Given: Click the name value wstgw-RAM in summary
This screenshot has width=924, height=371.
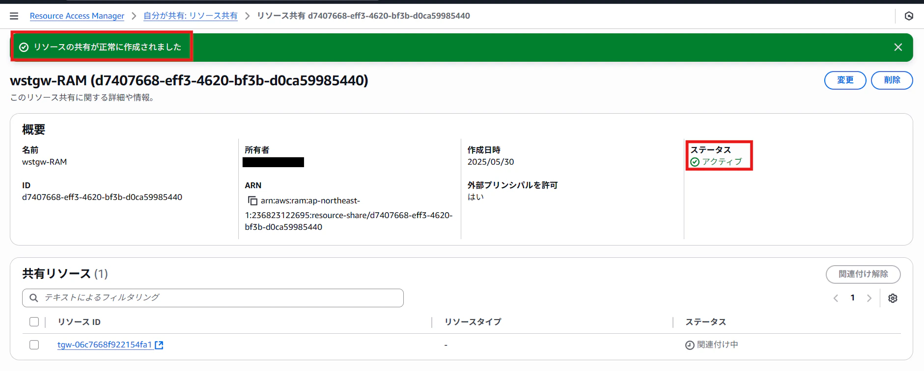Looking at the screenshot, I should pyautogui.click(x=44, y=162).
